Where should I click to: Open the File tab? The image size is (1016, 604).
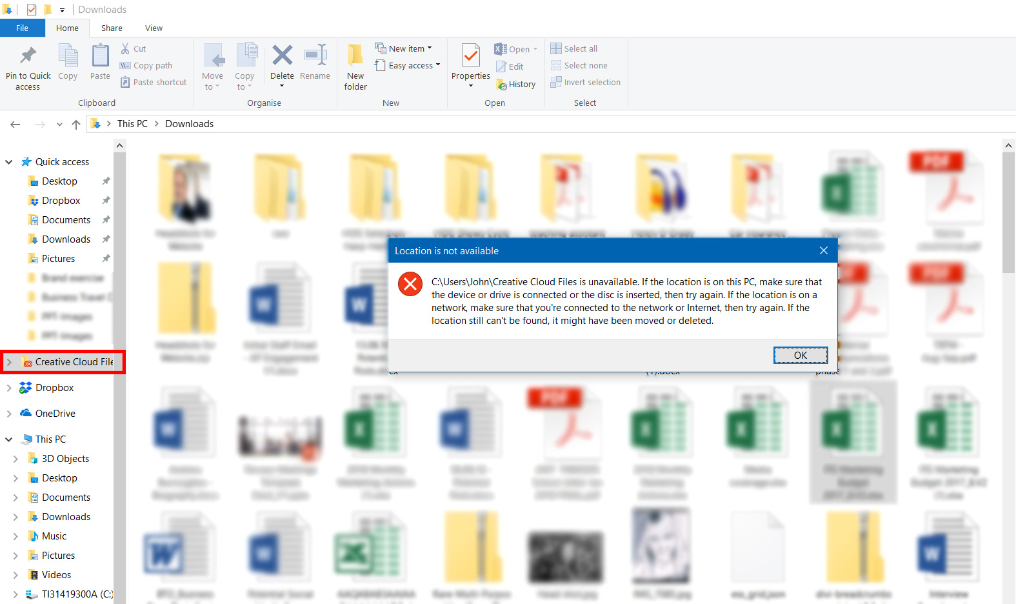coord(23,28)
